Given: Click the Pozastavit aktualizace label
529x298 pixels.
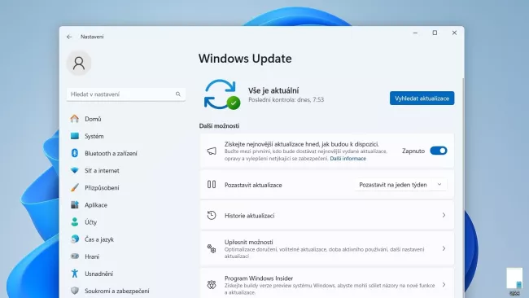Looking at the screenshot, I should point(253,185).
